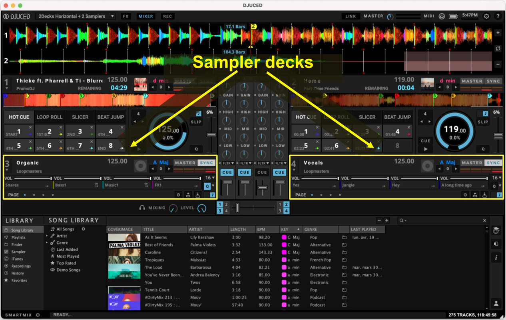This screenshot has height=320, width=506.
Task: Trigger the Snares sample pad
Action: pos(28,186)
